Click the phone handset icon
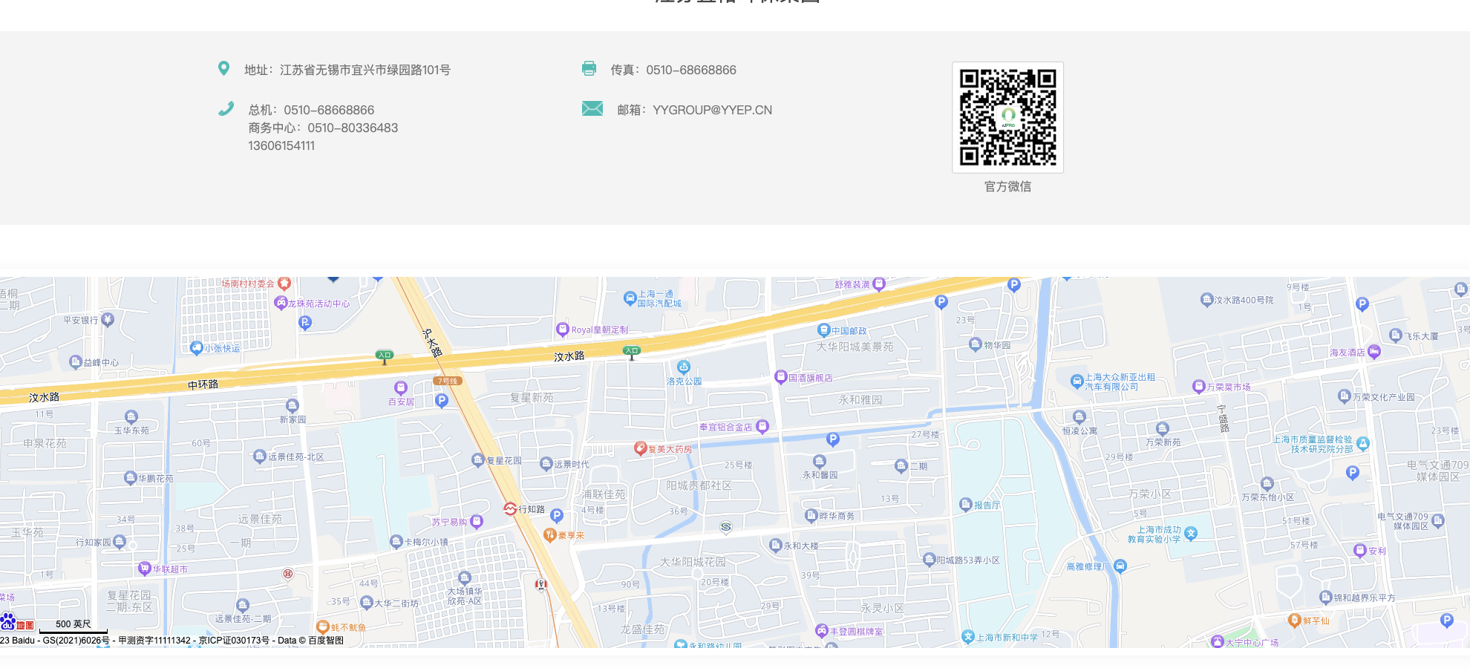This screenshot has width=1470, height=671. (226, 108)
